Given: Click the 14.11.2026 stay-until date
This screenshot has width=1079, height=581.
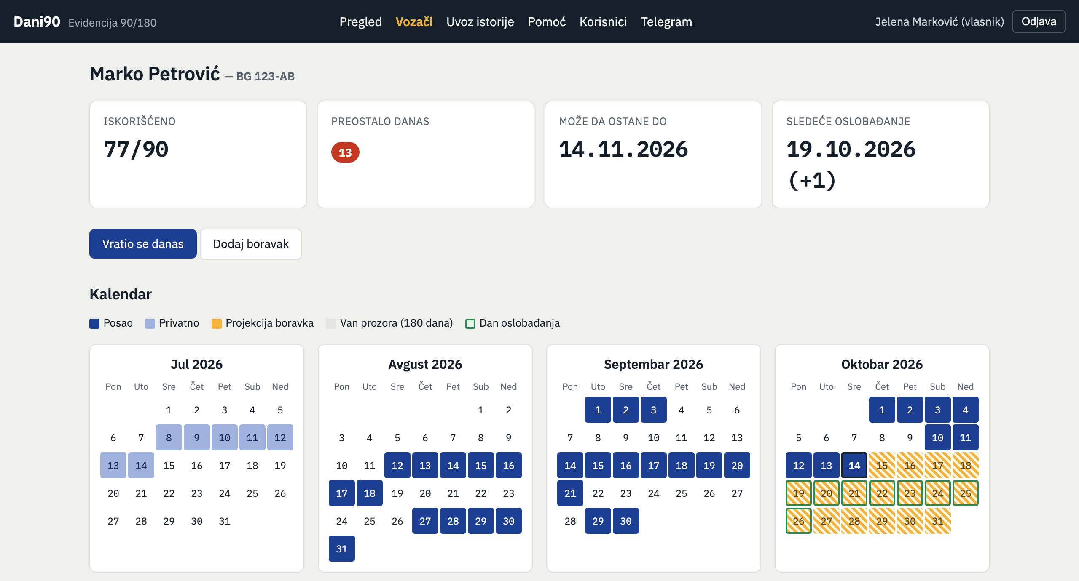Looking at the screenshot, I should click(x=623, y=149).
